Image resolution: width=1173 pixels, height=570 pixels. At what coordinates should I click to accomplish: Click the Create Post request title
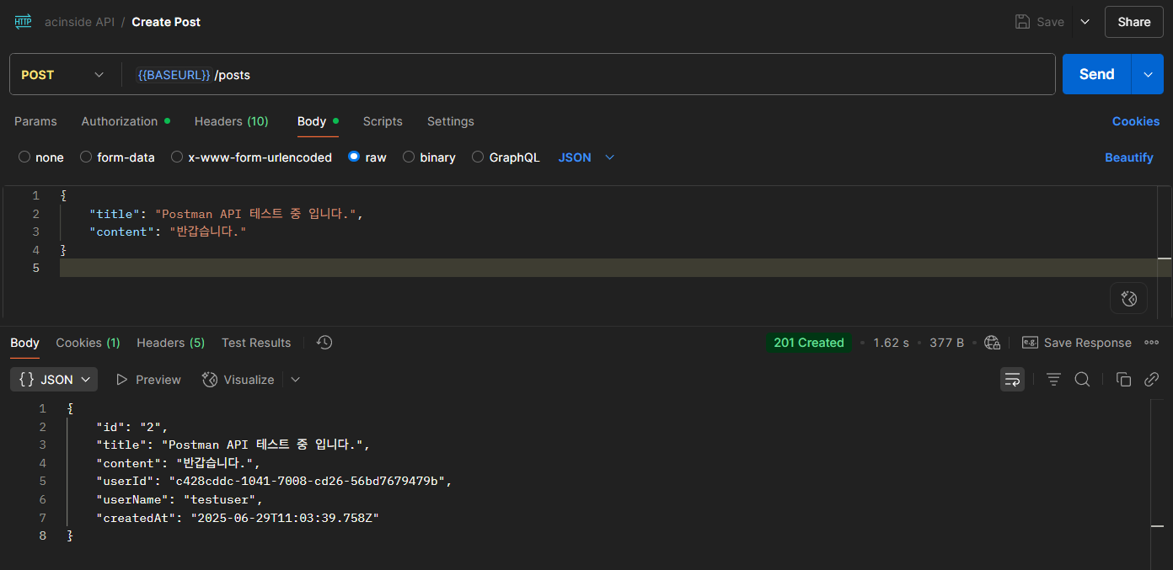pyautogui.click(x=166, y=22)
